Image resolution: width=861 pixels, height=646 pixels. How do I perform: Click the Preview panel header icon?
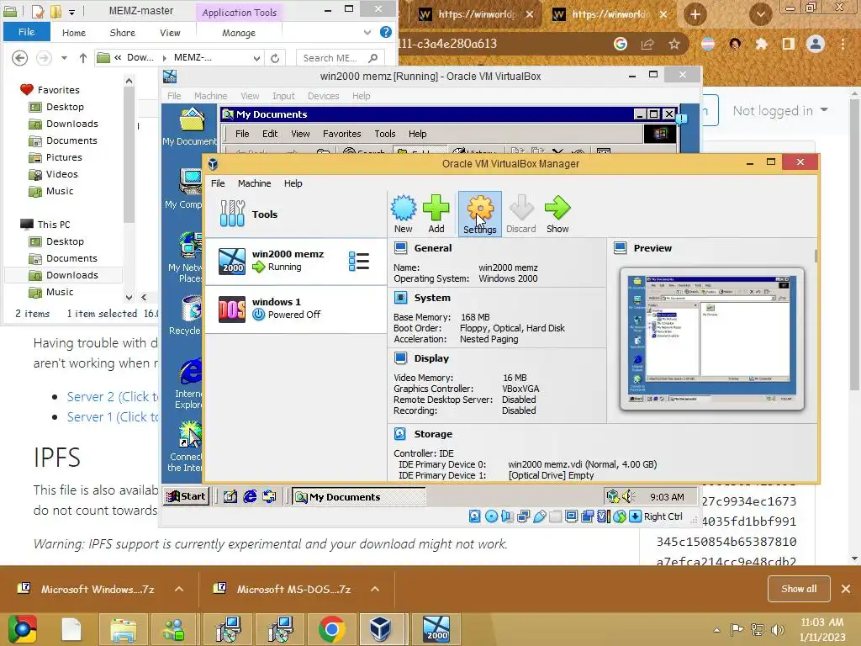tap(621, 248)
